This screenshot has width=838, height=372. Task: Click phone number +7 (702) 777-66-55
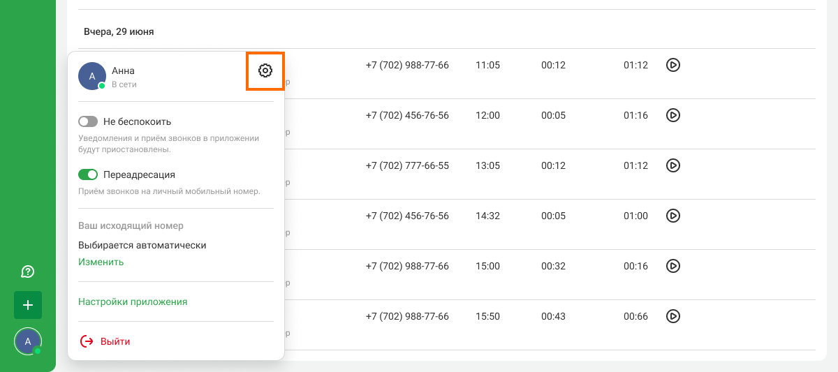[x=407, y=165]
